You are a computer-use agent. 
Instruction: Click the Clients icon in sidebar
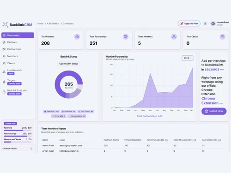click(4, 63)
